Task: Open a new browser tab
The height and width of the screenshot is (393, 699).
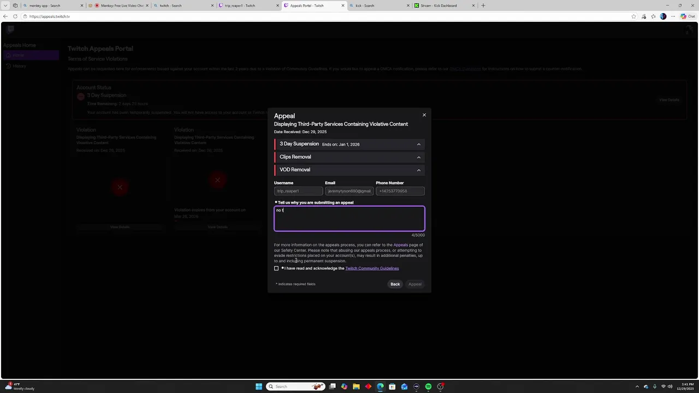Action: pos(483,5)
